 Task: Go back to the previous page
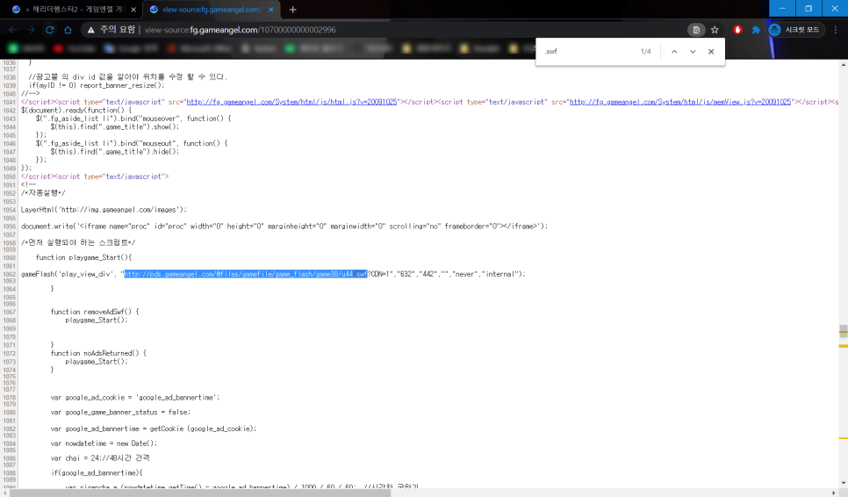[12, 30]
